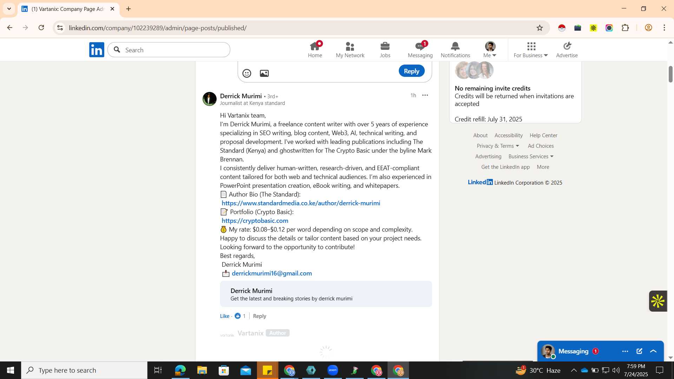Expand For Business dropdown
The height and width of the screenshot is (379, 674).
pos(530,50)
